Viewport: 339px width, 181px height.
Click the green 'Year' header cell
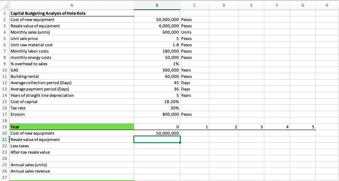point(72,127)
